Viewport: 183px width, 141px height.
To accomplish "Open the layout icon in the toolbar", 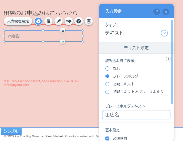I will point(48,21).
